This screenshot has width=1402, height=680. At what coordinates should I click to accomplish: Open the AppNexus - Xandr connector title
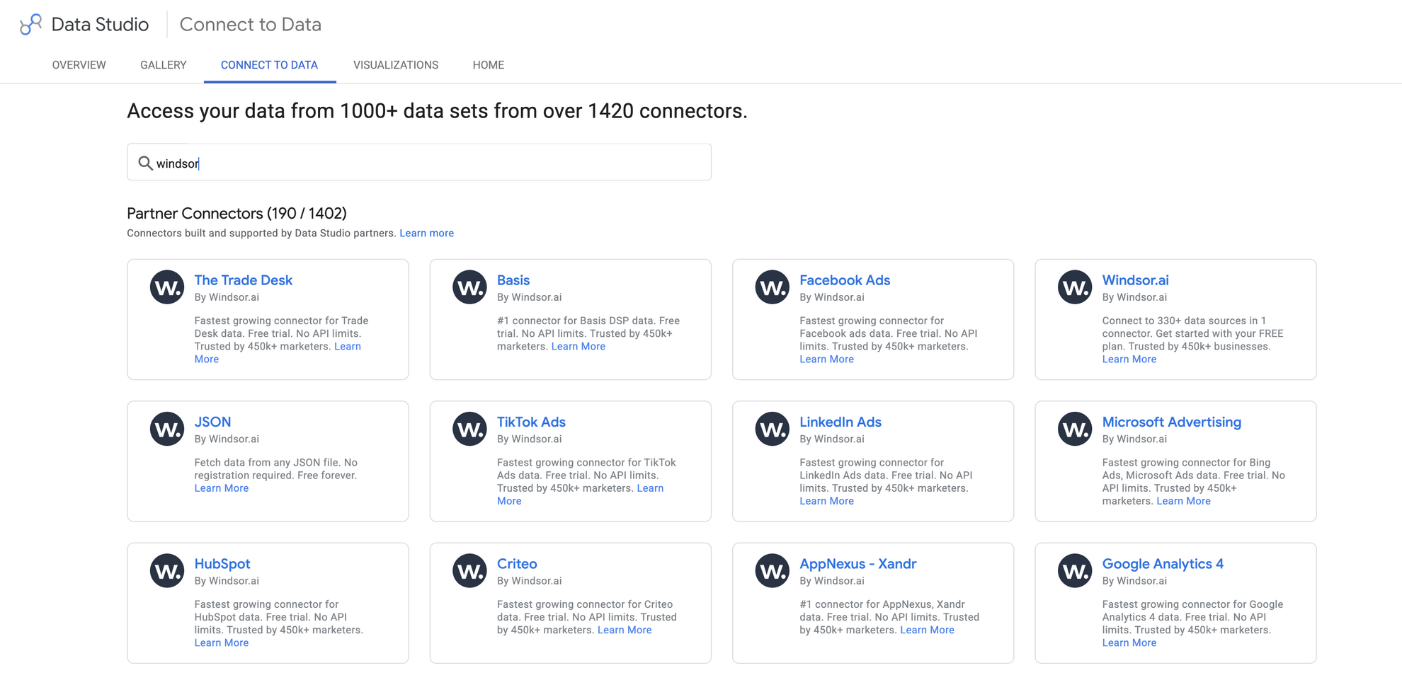click(858, 564)
